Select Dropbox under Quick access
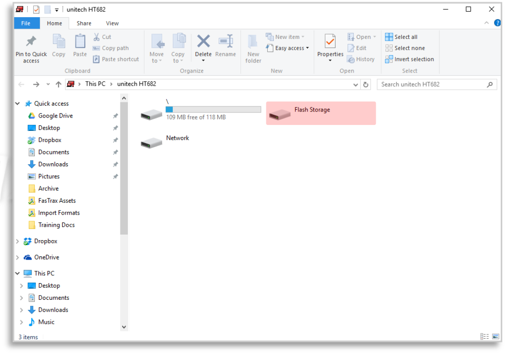505x353 pixels. coord(50,140)
